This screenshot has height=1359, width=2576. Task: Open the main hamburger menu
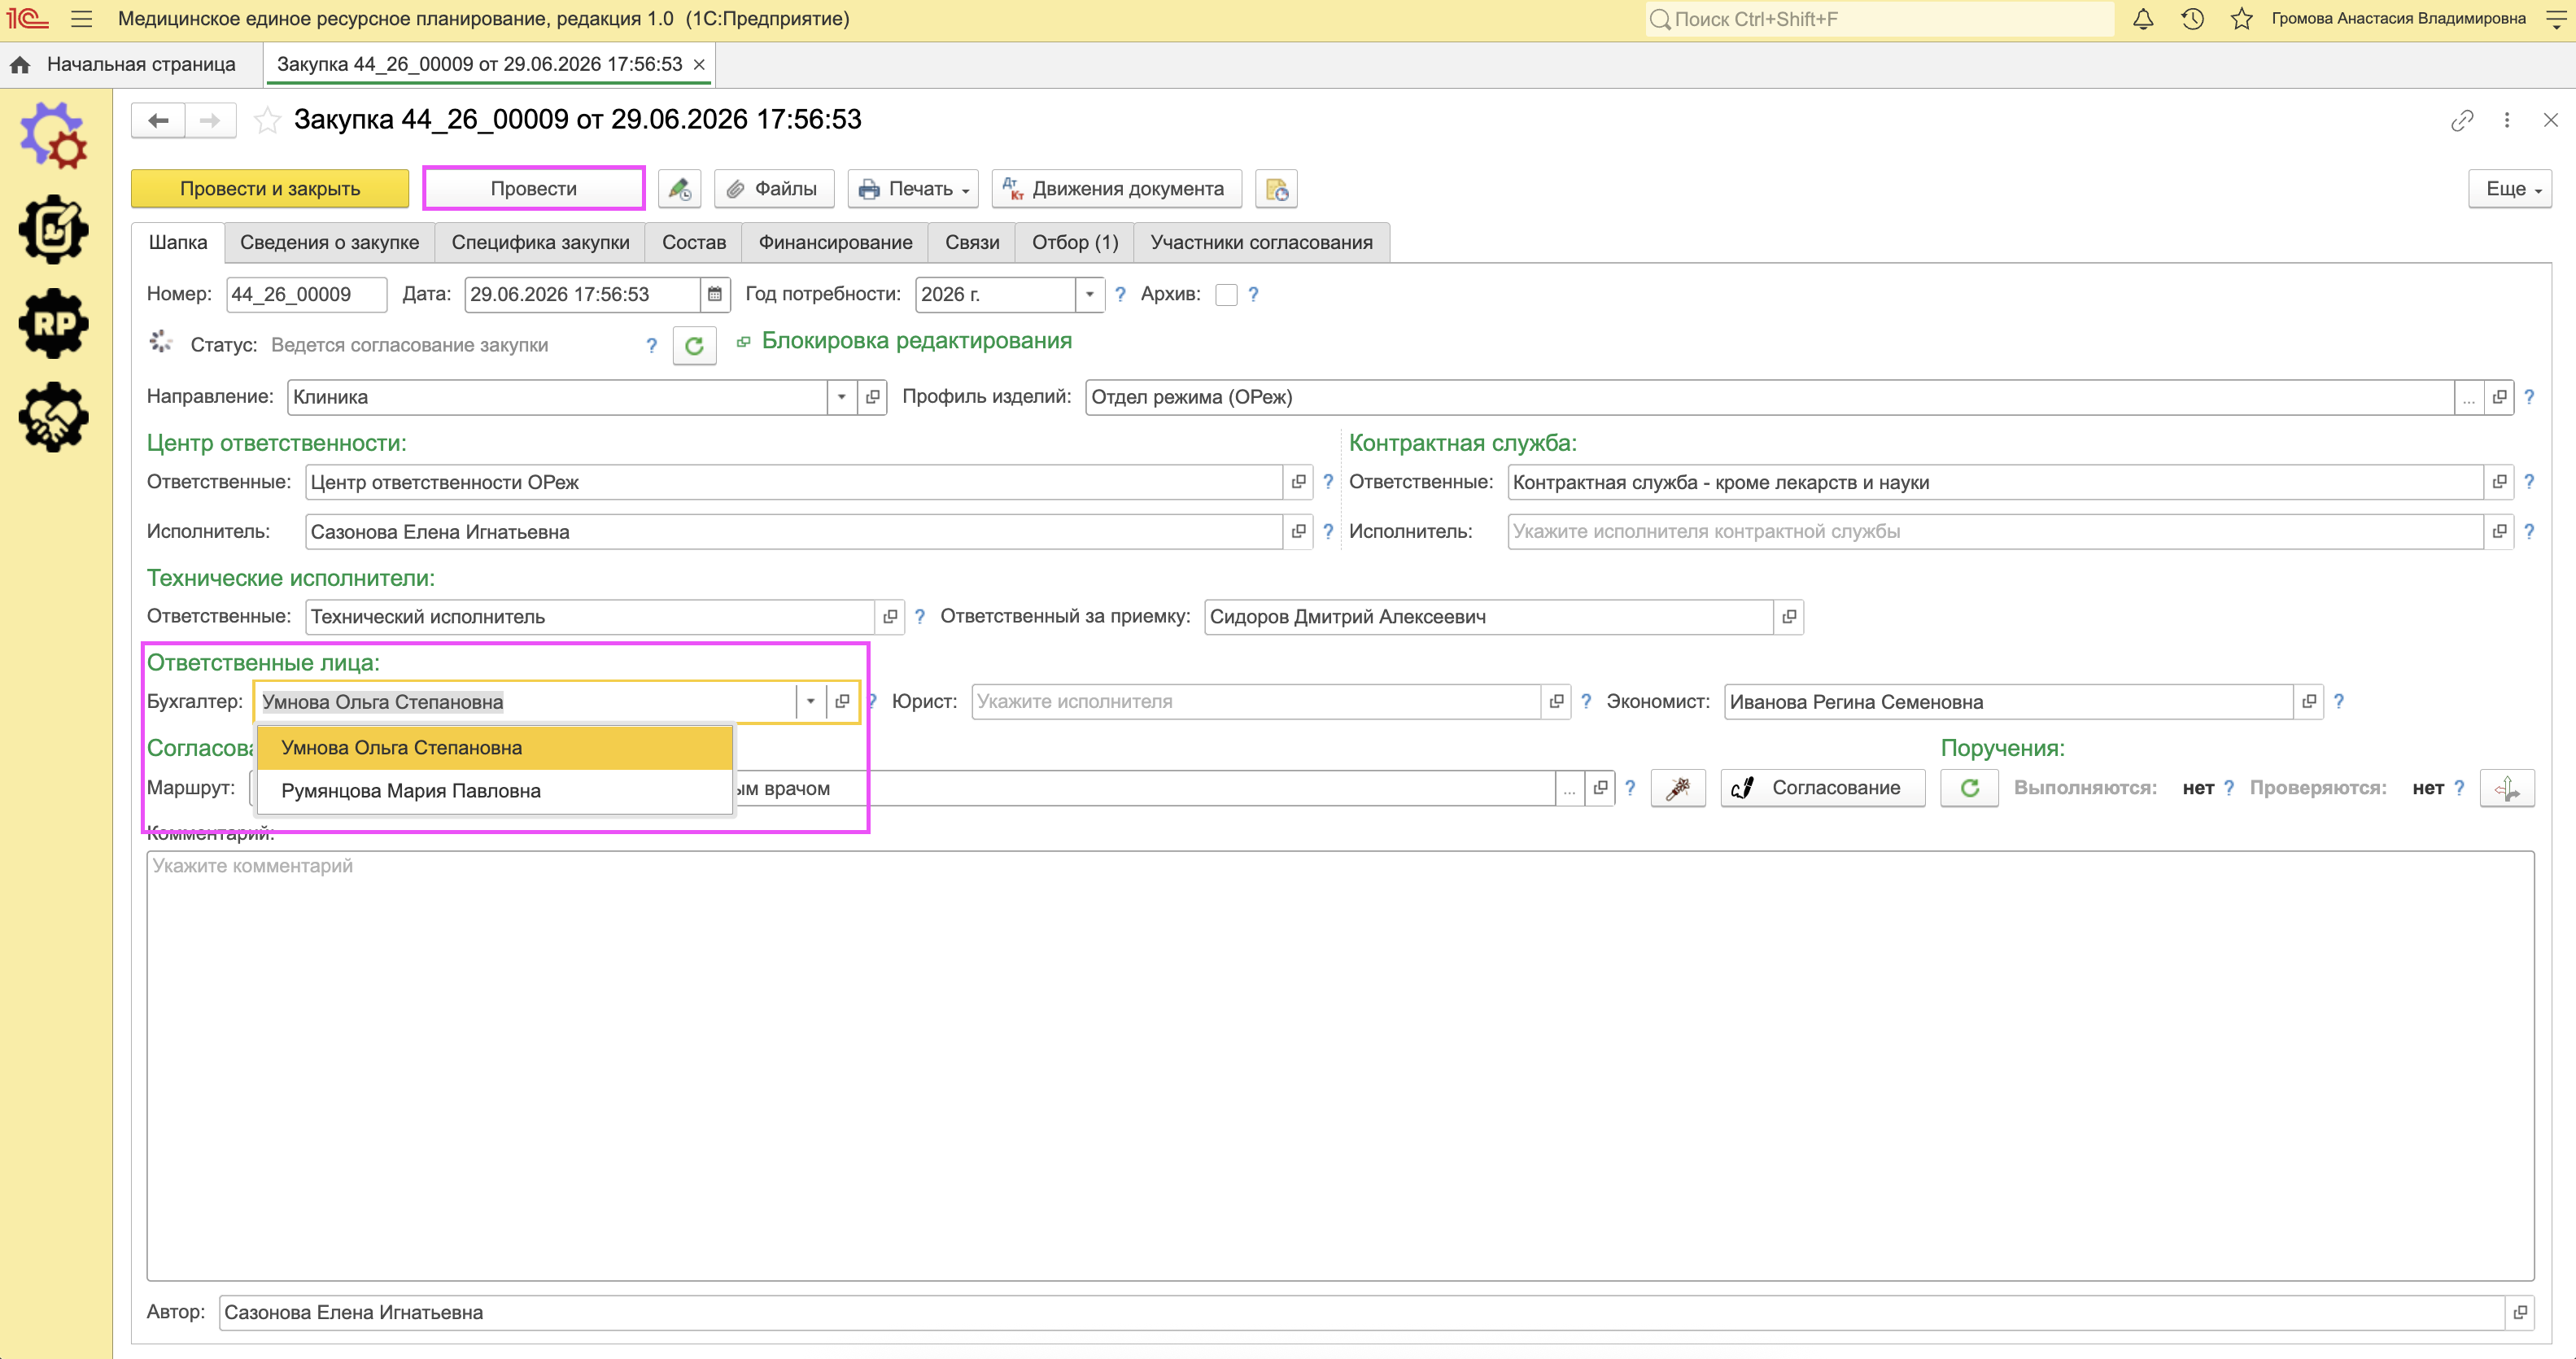[x=82, y=19]
